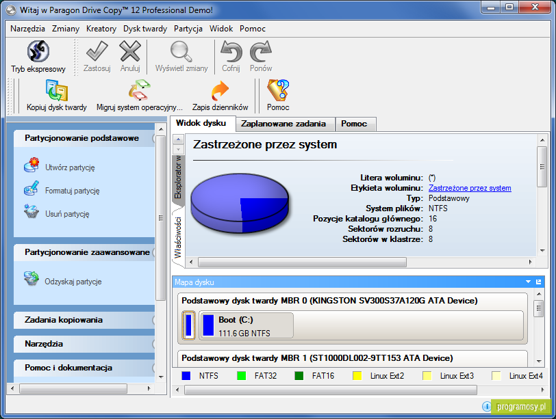556x419 pixels.
Task: Choose Usuń partycję in sidebar
Action: tap(57, 213)
